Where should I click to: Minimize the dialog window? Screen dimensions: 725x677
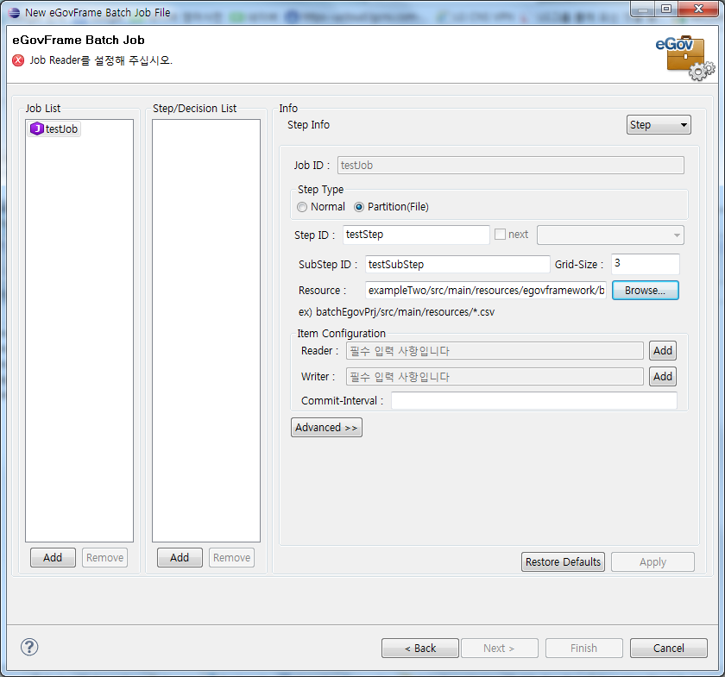tap(643, 9)
